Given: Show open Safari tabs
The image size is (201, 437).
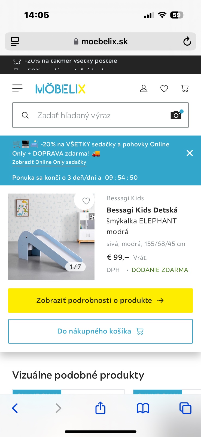Looking at the screenshot, I should pyautogui.click(x=185, y=408).
